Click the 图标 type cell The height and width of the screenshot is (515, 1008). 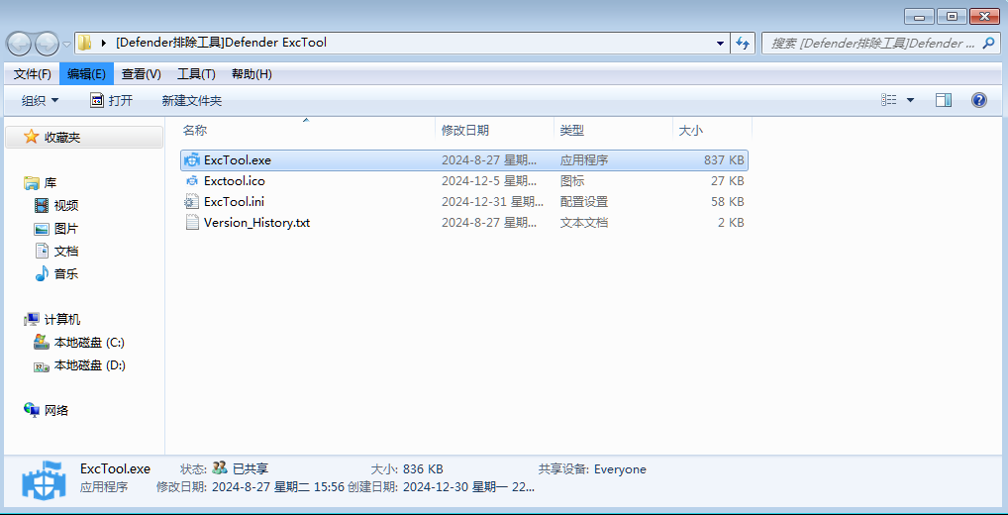[x=571, y=181]
